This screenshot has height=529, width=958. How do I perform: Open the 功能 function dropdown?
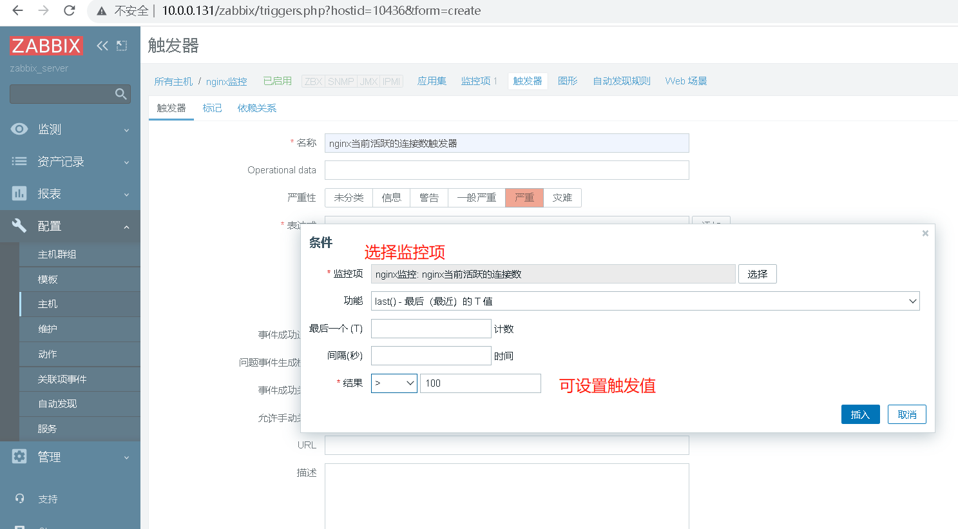(x=645, y=301)
